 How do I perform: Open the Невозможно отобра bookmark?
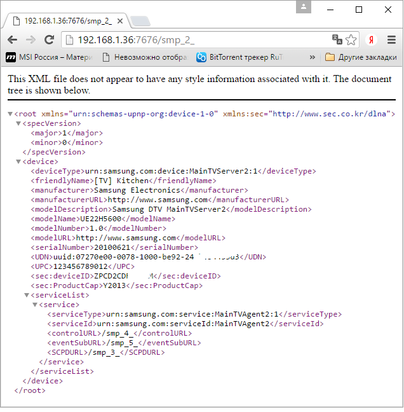click(145, 57)
